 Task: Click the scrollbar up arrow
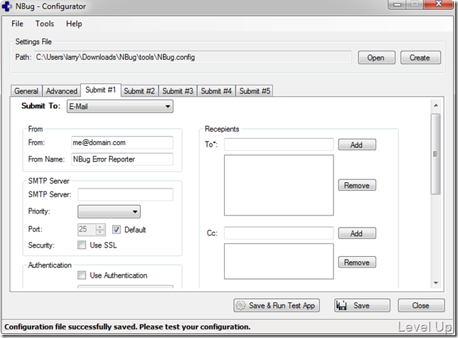[436, 105]
